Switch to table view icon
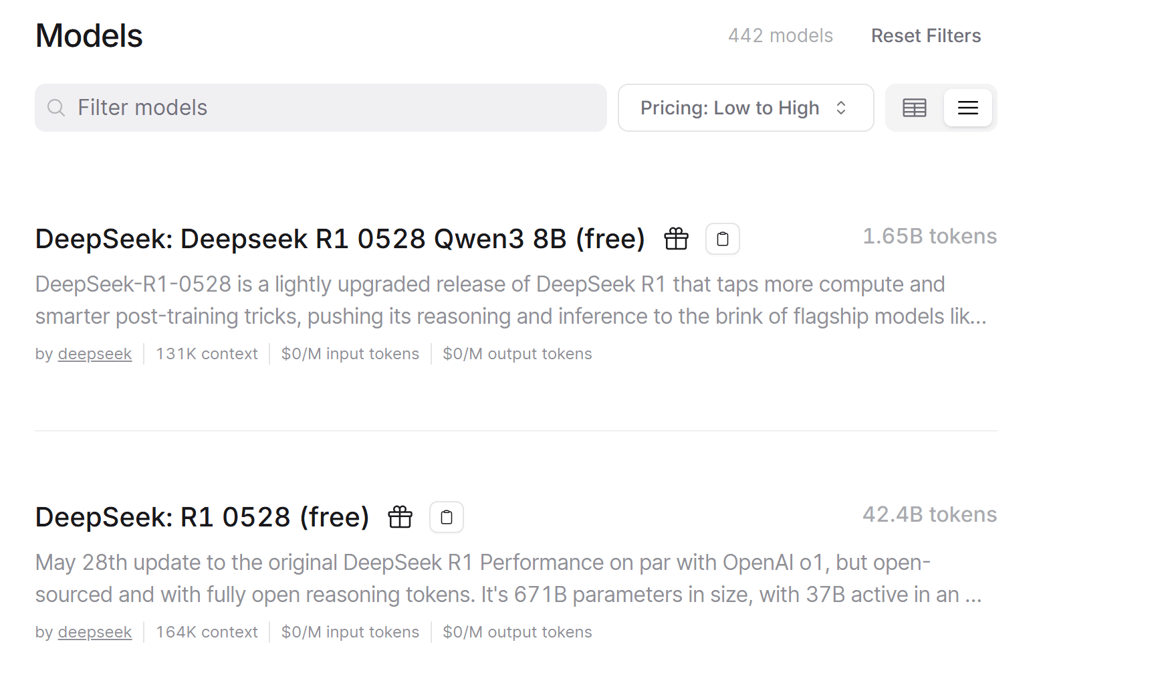The width and height of the screenshot is (1166, 687). point(914,108)
